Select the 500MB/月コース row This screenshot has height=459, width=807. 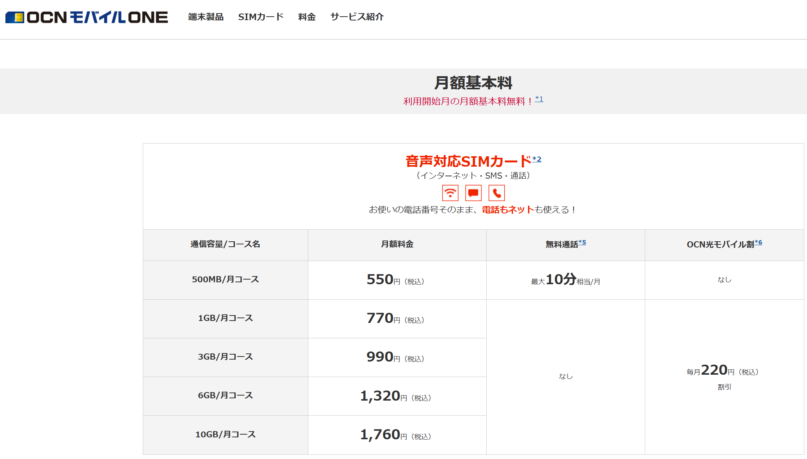pos(226,280)
